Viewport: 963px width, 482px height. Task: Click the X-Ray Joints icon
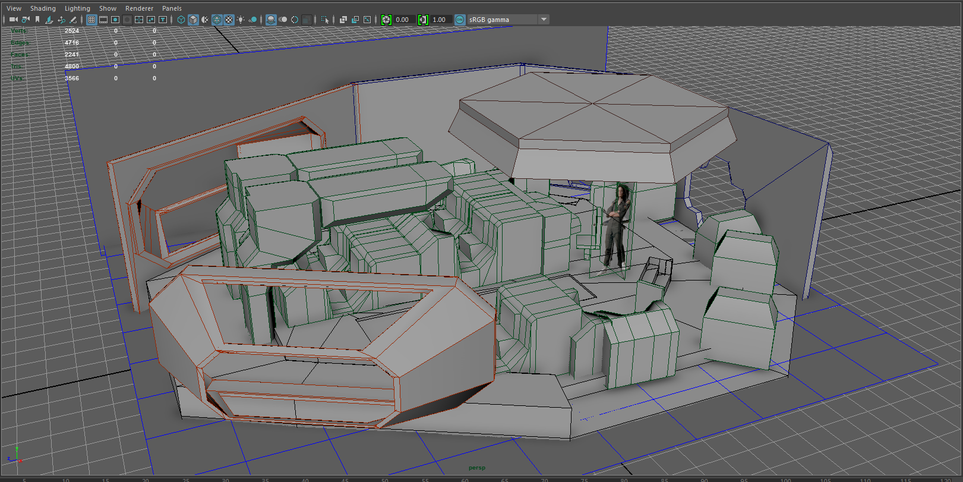tap(367, 20)
